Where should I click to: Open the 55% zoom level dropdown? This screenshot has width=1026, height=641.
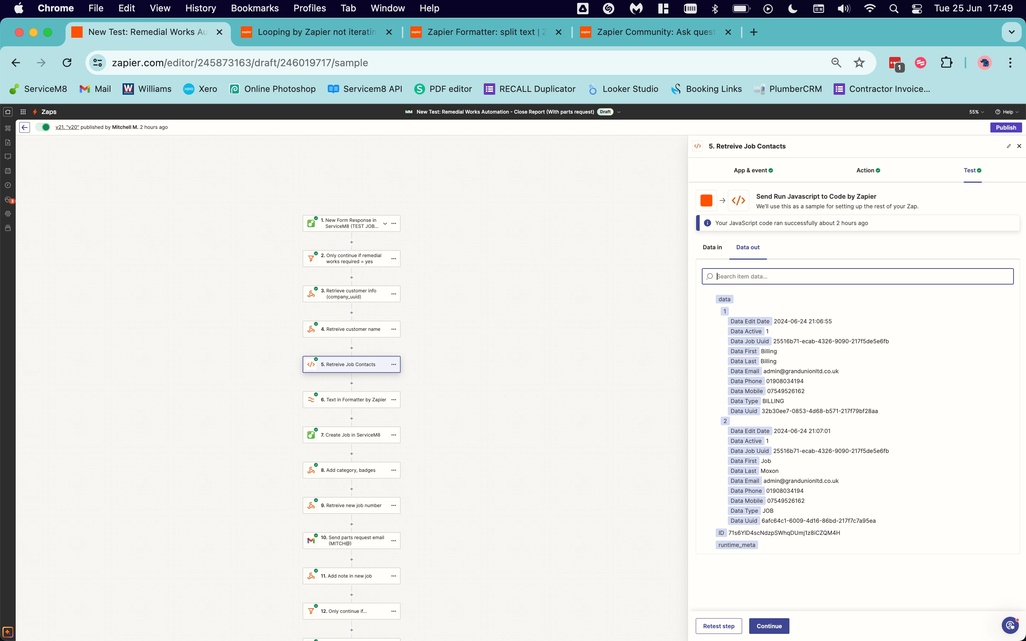(976, 112)
